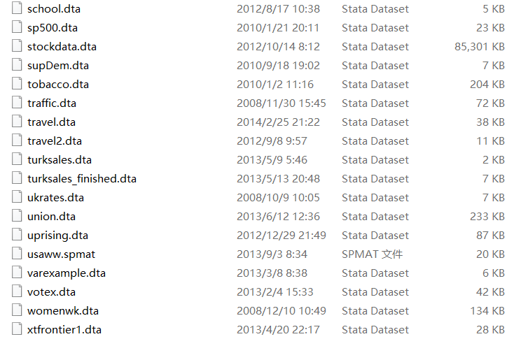The image size is (514, 339).
Task: Click the votex.dta file icon
Action: tap(18, 292)
